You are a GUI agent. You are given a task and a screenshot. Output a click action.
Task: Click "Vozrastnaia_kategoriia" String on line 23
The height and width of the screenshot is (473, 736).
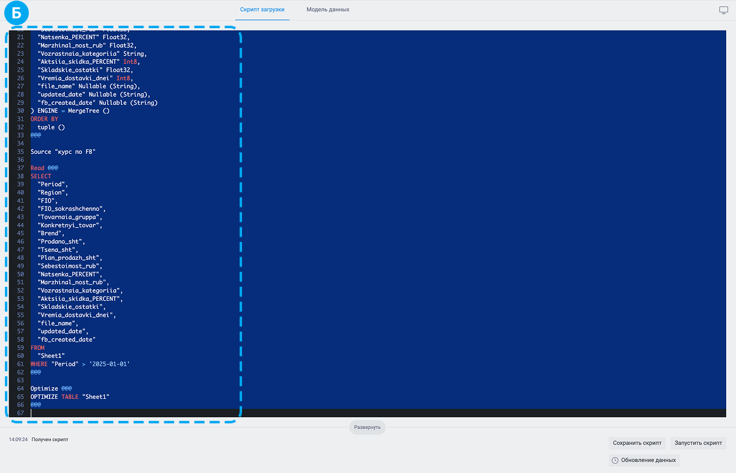[92, 53]
